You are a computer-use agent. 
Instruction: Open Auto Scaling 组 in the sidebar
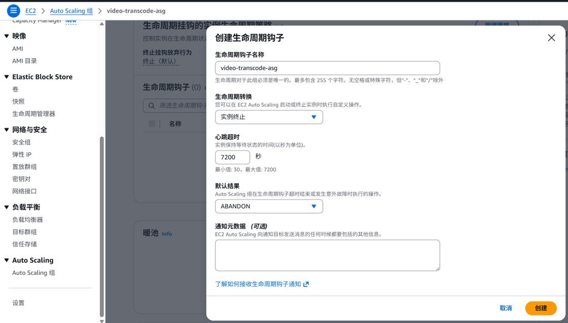(x=33, y=273)
